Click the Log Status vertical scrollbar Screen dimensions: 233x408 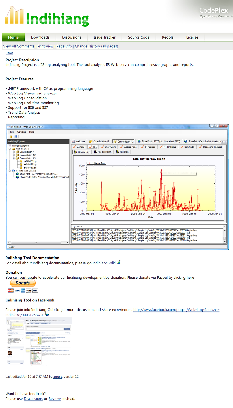pyautogui.click(x=225, y=236)
